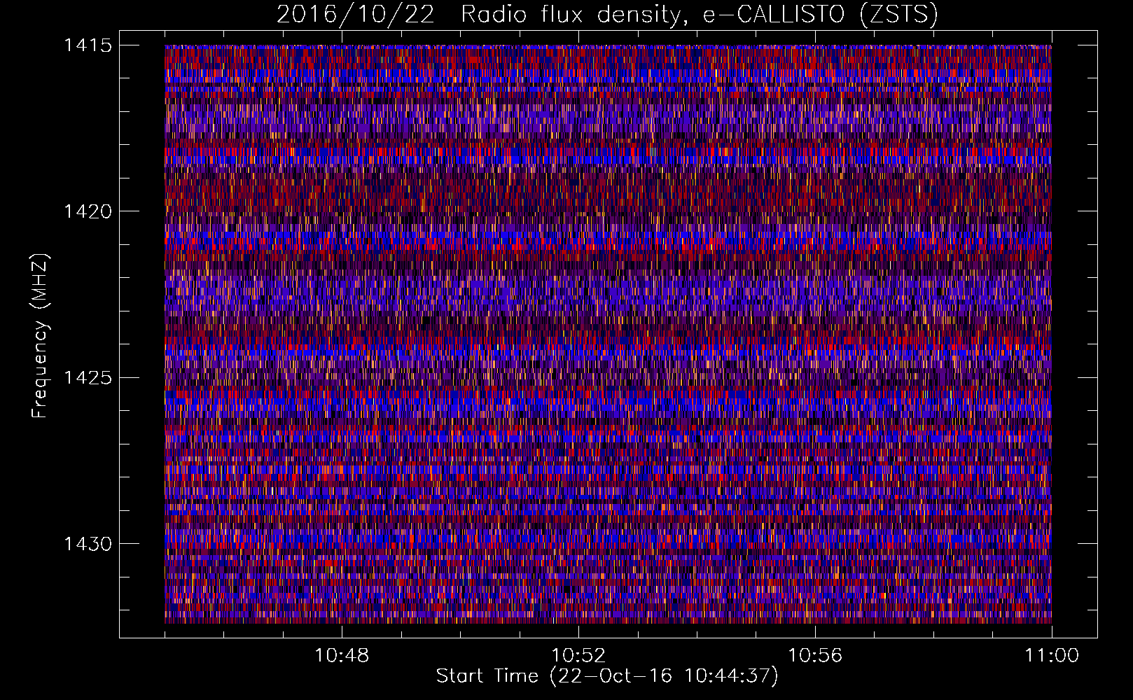Click the 10:56 time tick label
The width and height of the screenshot is (1133, 700).
815,656
